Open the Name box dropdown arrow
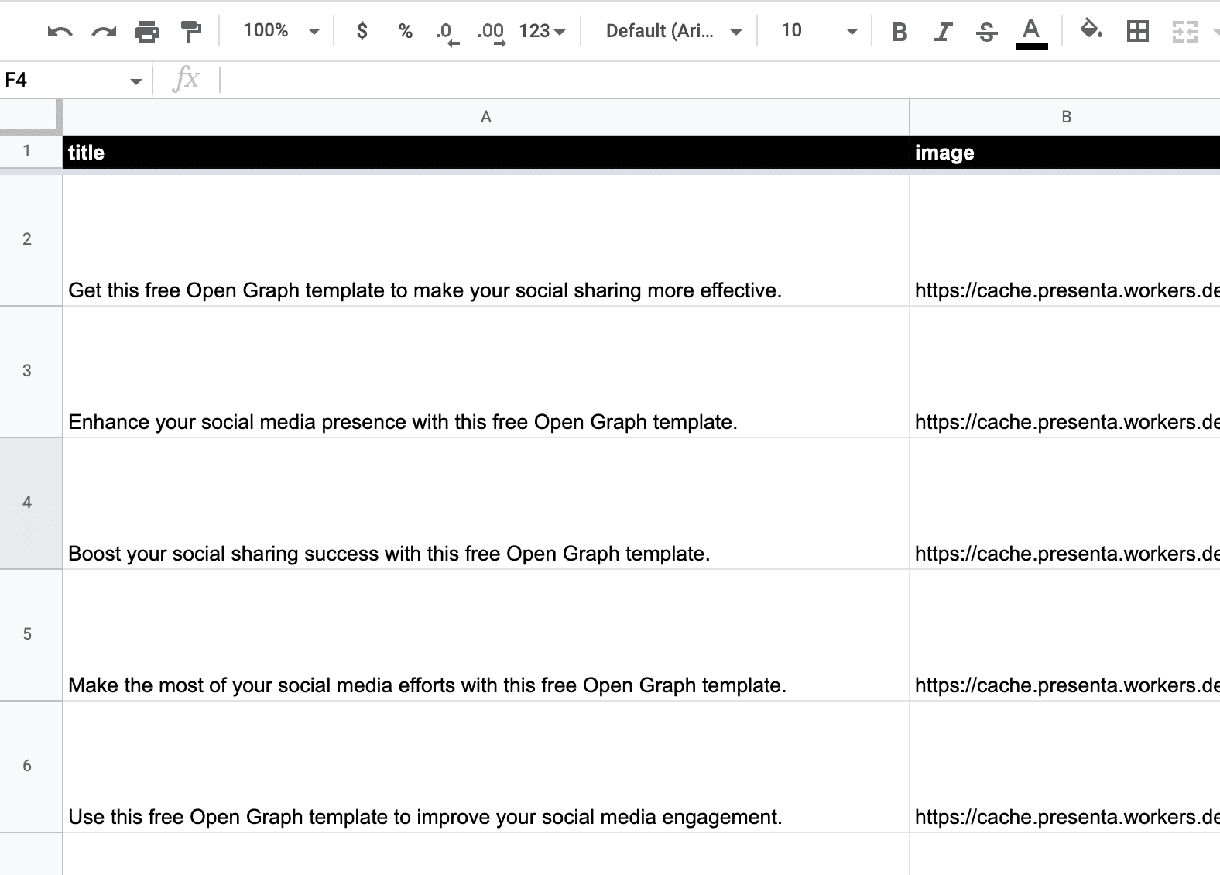Screen dimensions: 1220x875 136,81
